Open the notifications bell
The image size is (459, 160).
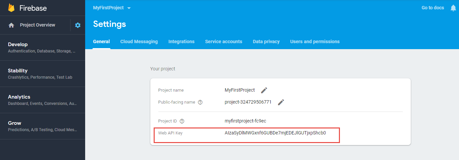[x=453, y=8]
